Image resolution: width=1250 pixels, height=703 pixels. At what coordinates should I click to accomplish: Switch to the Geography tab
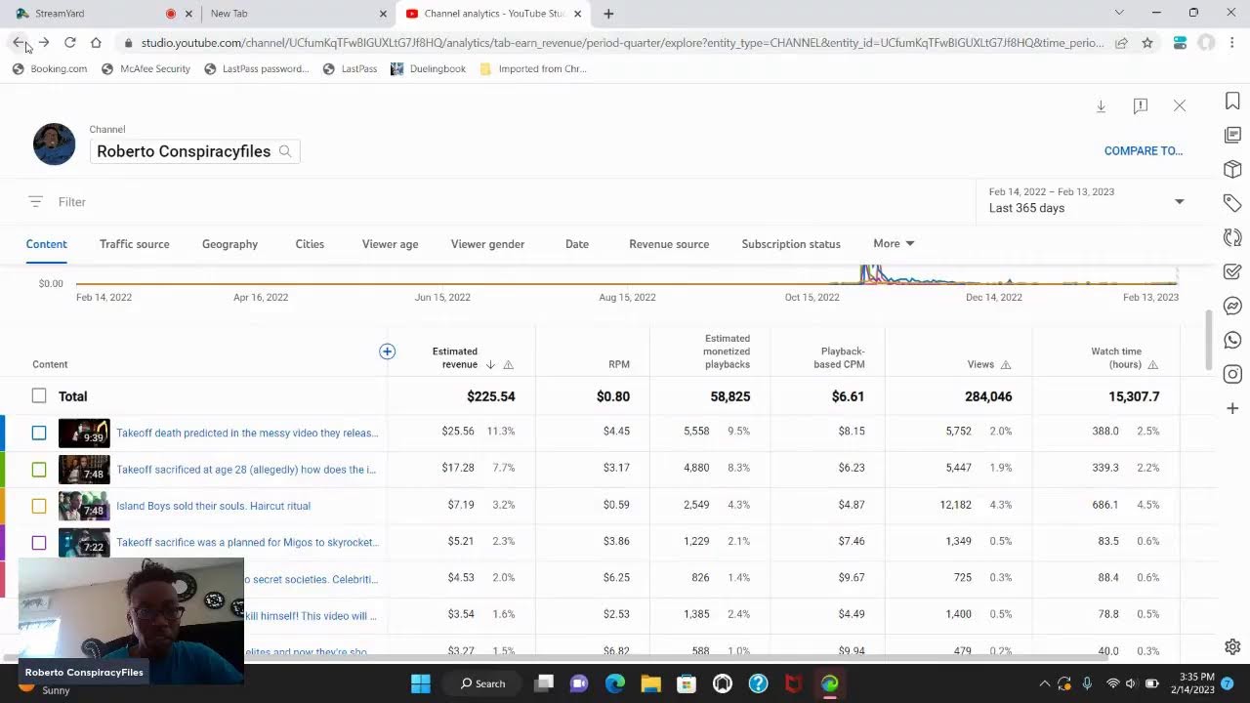229,244
